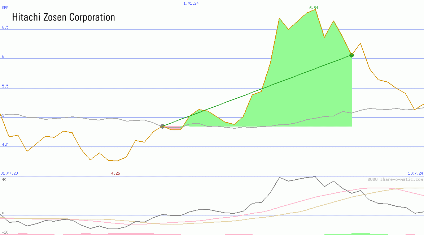Click the -20 oscillator axis label
The image size is (424, 235).
pos(5,232)
